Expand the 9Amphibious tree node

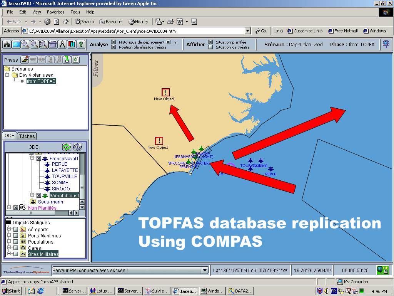[x=32, y=195]
